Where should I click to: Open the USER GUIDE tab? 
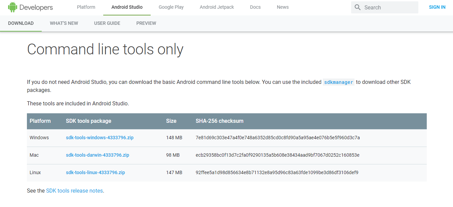107,23
